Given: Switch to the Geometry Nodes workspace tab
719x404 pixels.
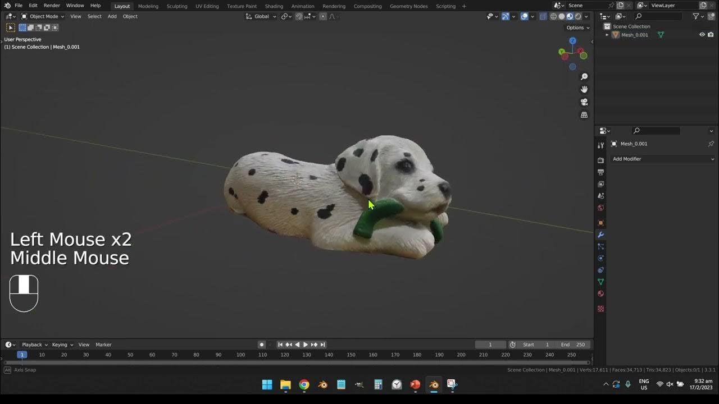Looking at the screenshot, I should [409, 6].
